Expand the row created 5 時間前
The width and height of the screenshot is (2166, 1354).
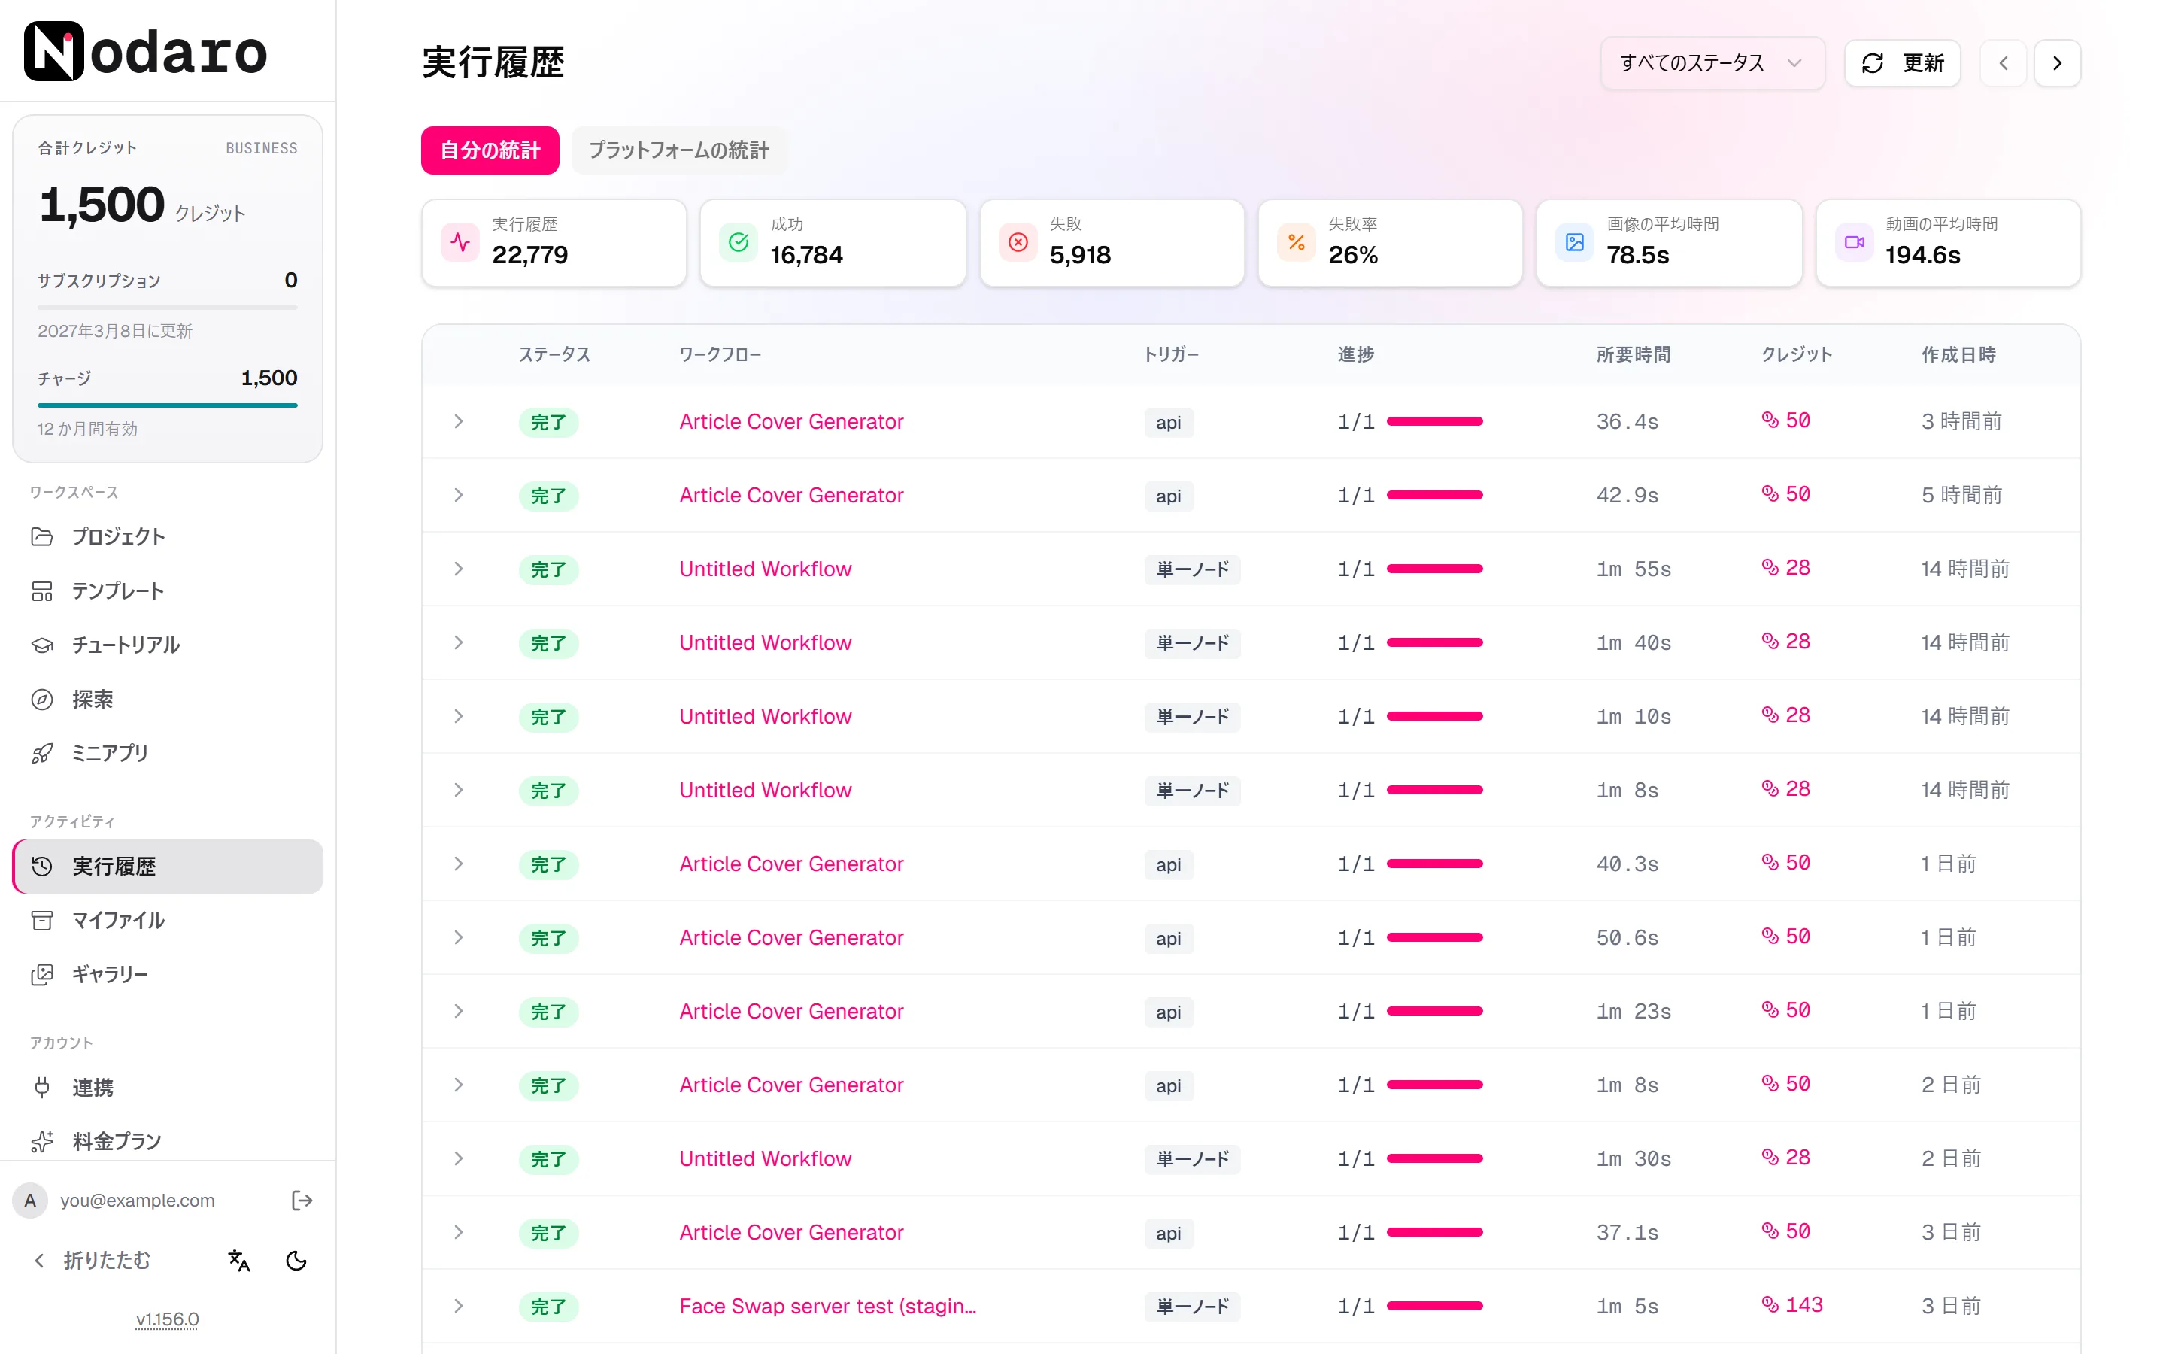(x=458, y=495)
